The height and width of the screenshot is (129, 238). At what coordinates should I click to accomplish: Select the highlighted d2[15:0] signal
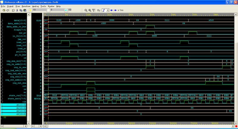pyautogui.click(x=13, y=111)
